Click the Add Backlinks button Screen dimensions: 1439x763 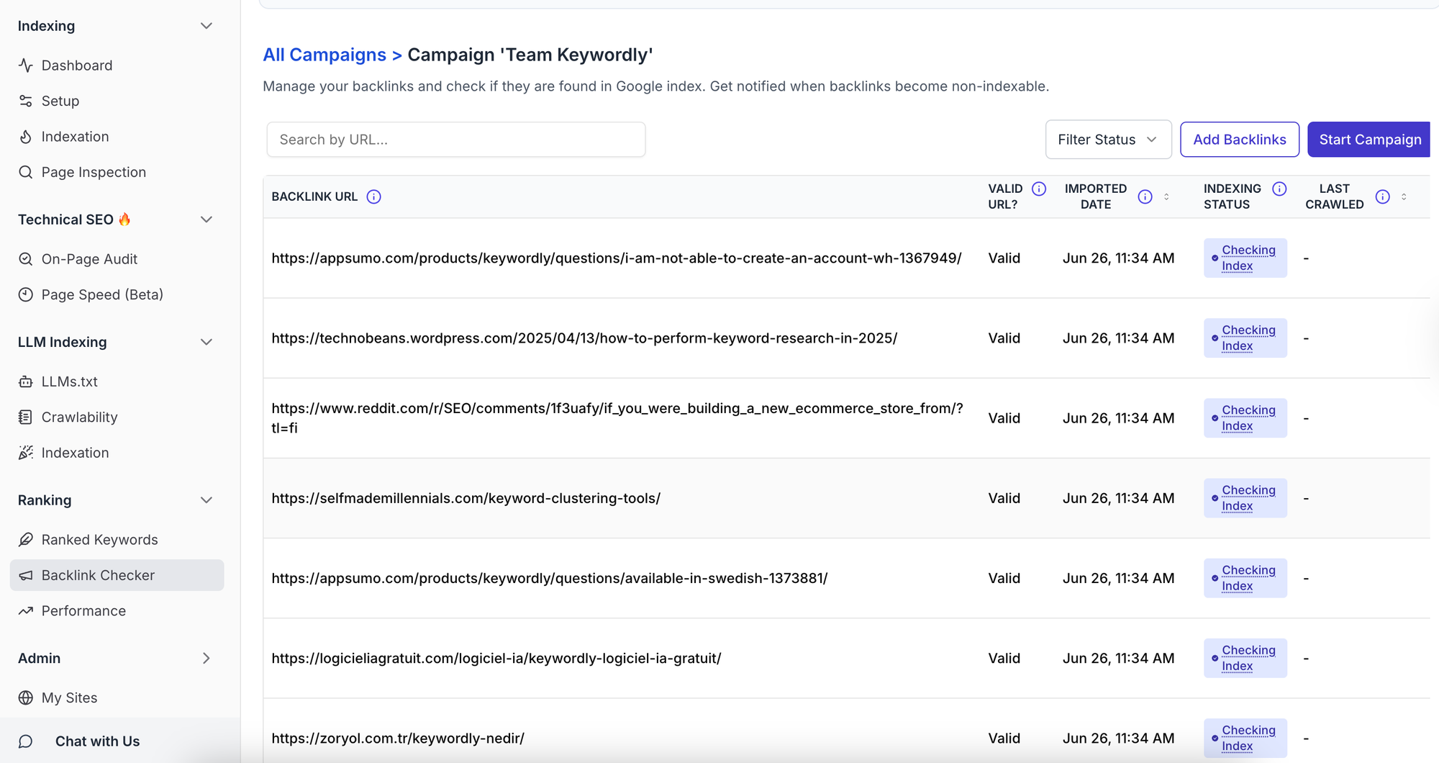[1239, 140]
